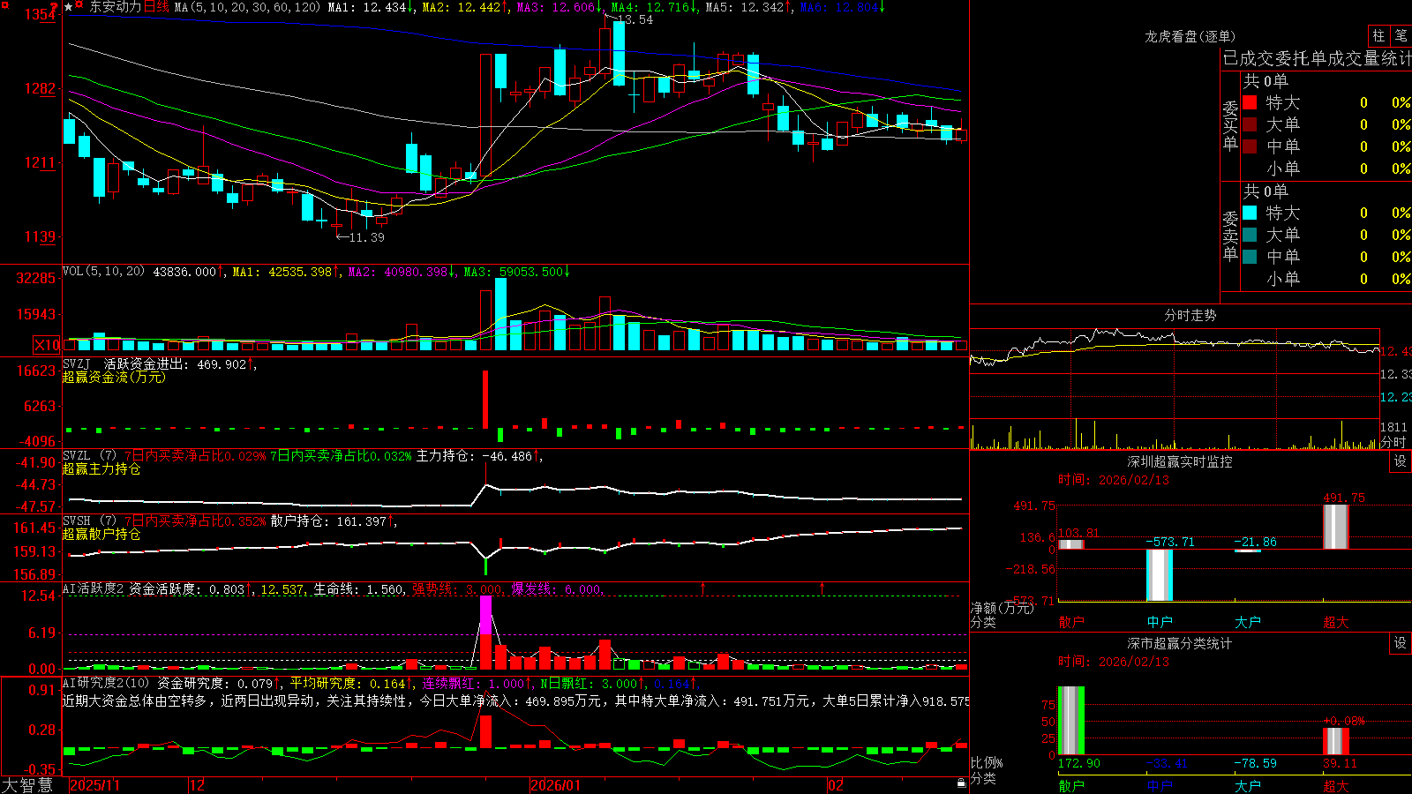Click the 12 month timeline marker
Screen dimensions: 1412x794
tap(198, 785)
